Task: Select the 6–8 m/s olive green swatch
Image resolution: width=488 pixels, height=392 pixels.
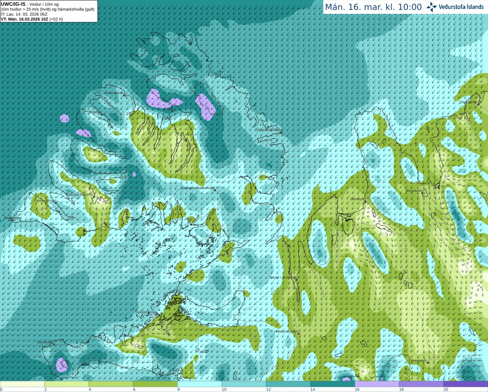Action: coord(155,384)
